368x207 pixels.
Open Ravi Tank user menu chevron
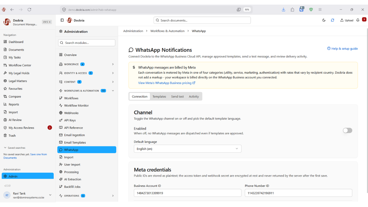coord(50,195)
